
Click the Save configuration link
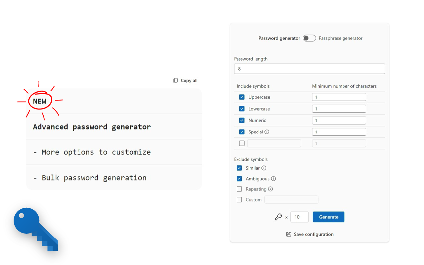click(x=313, y=234)
